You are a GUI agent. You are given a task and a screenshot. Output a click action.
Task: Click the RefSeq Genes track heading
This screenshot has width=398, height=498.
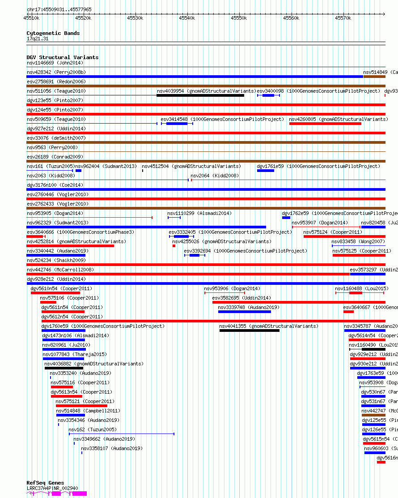pyautogui.click(x=45, y=483)
